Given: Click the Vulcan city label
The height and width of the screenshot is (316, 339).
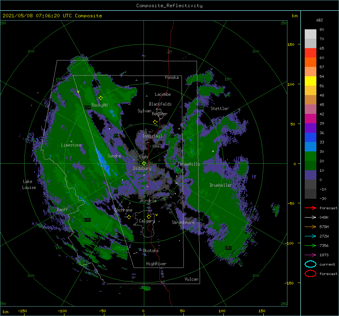Looking at the screenshot, I should 191,279.
